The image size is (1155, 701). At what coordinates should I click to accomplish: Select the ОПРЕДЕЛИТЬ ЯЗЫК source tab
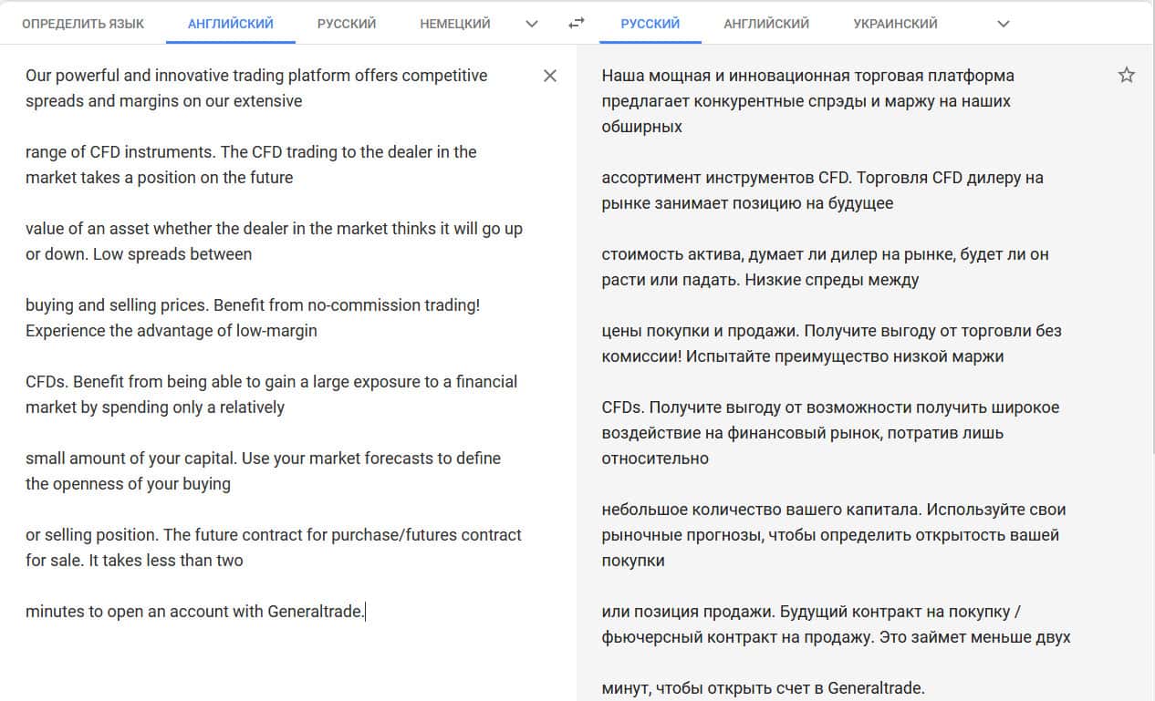(83, 24)
